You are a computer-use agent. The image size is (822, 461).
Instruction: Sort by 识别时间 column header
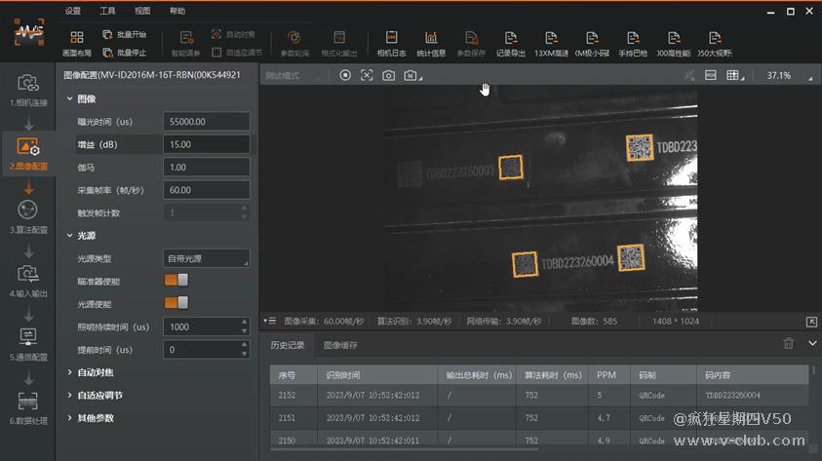coord(377,375)
